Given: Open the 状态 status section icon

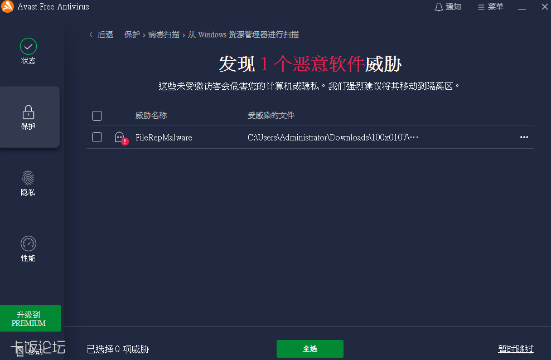Looking at the screenshot, I should pyautogui.click(x=28, y=46).
